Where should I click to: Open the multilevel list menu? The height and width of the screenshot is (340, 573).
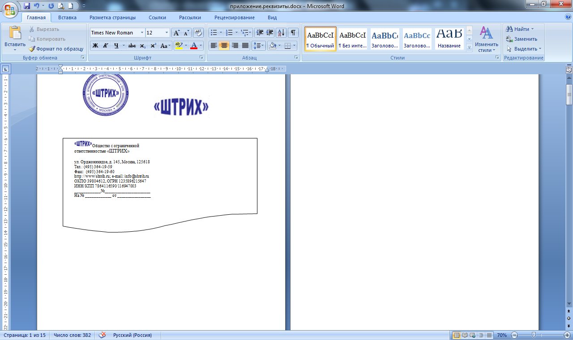246,33
